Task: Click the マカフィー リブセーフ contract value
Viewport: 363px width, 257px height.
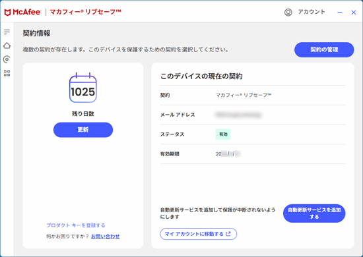Action: pyautogui.click(x=244, y=95)
